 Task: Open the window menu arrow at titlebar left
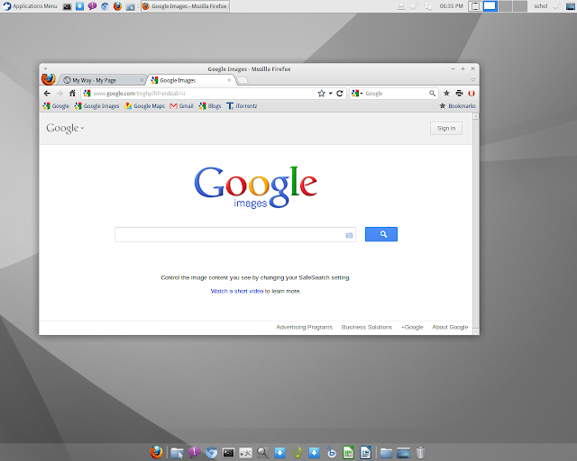point(45,68)
